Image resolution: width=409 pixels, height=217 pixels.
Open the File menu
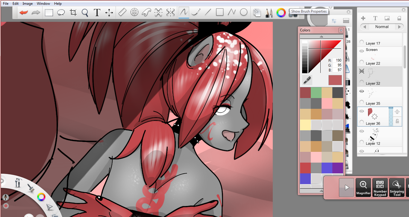pyautogui.click(x=6, y=4)
